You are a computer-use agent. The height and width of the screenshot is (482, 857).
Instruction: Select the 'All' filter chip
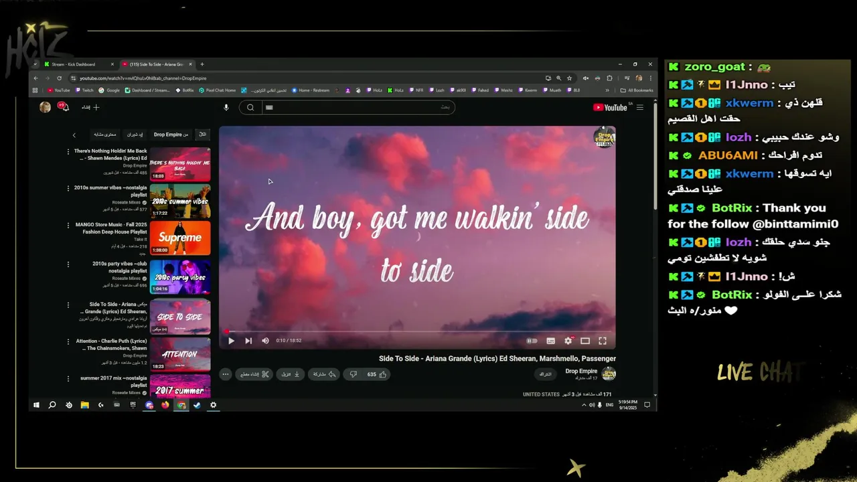(x=202, y=135)
